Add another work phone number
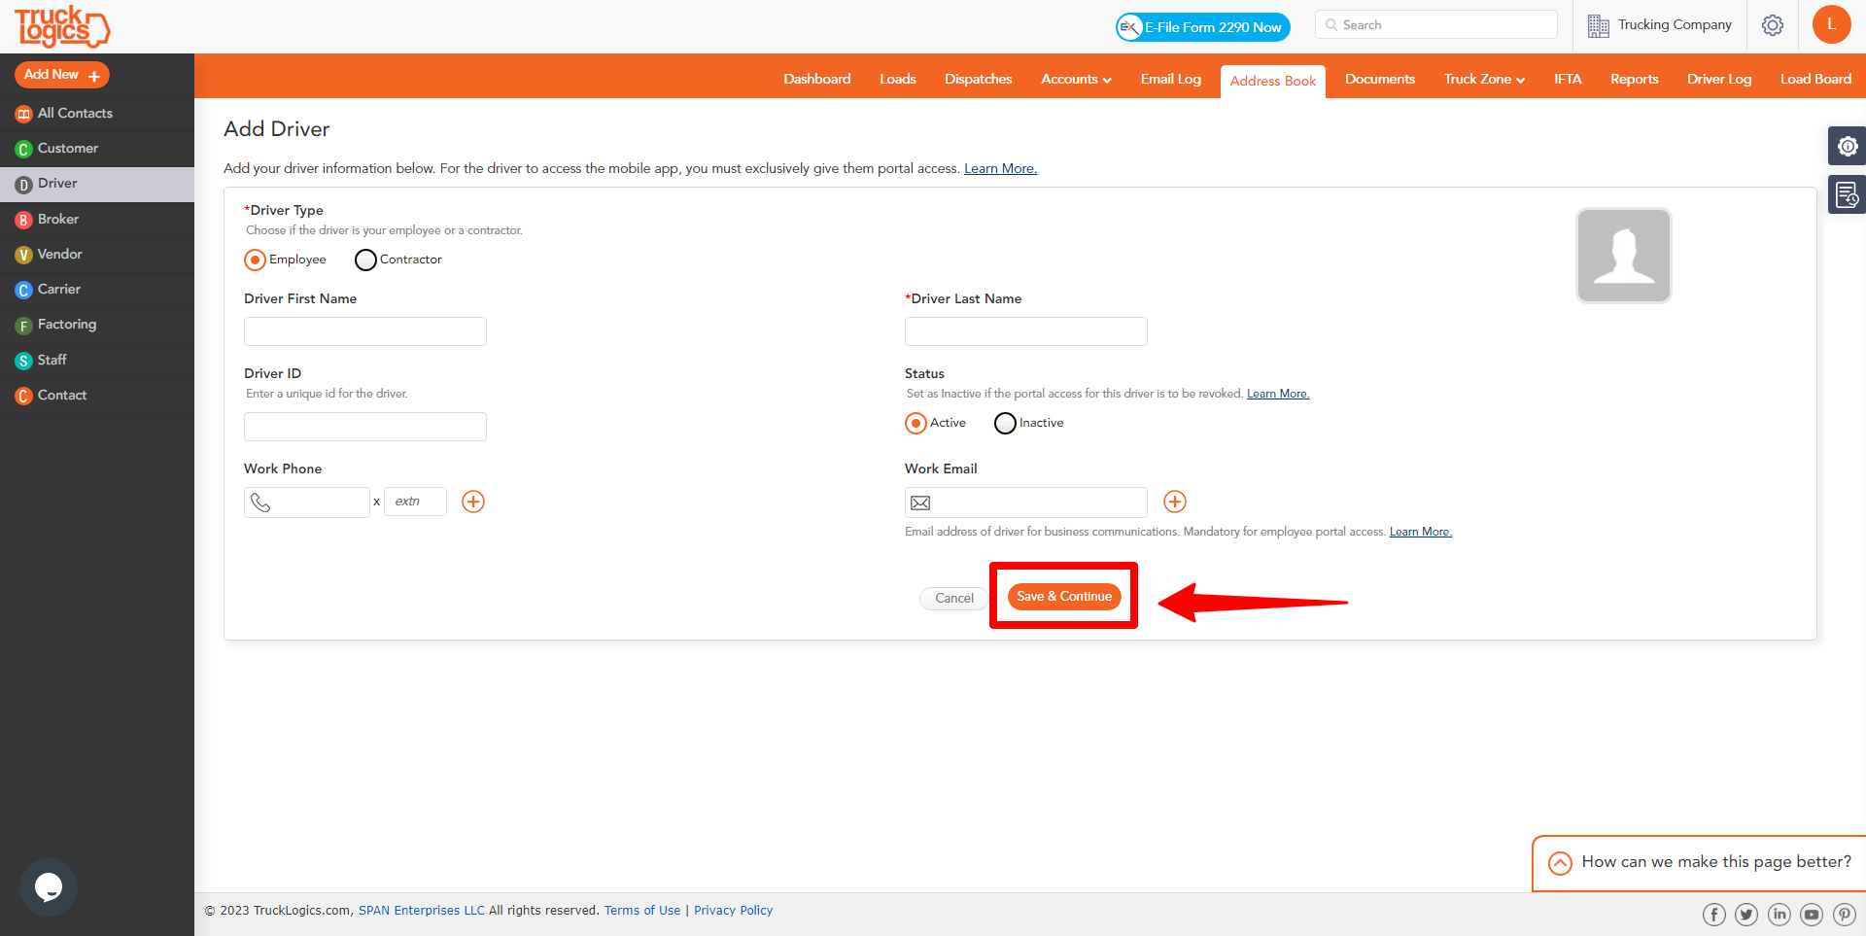 473,502
